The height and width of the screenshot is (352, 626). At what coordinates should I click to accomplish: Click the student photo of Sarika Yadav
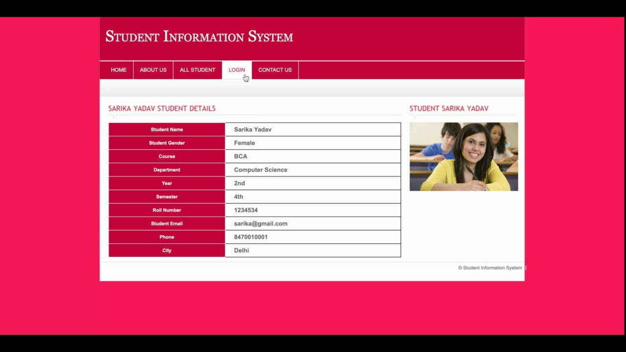(x=464, y=156)
